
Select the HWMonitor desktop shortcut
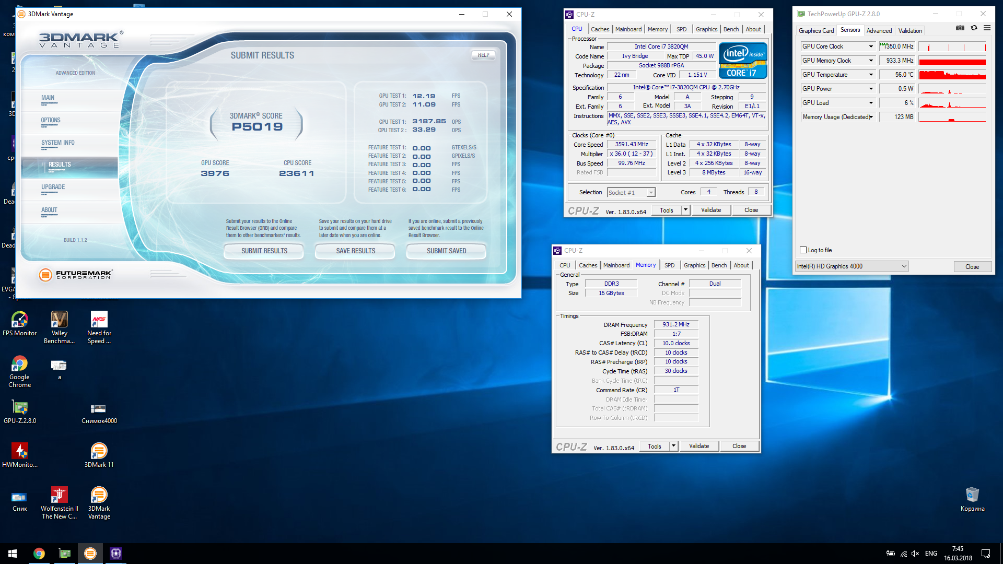20,455
